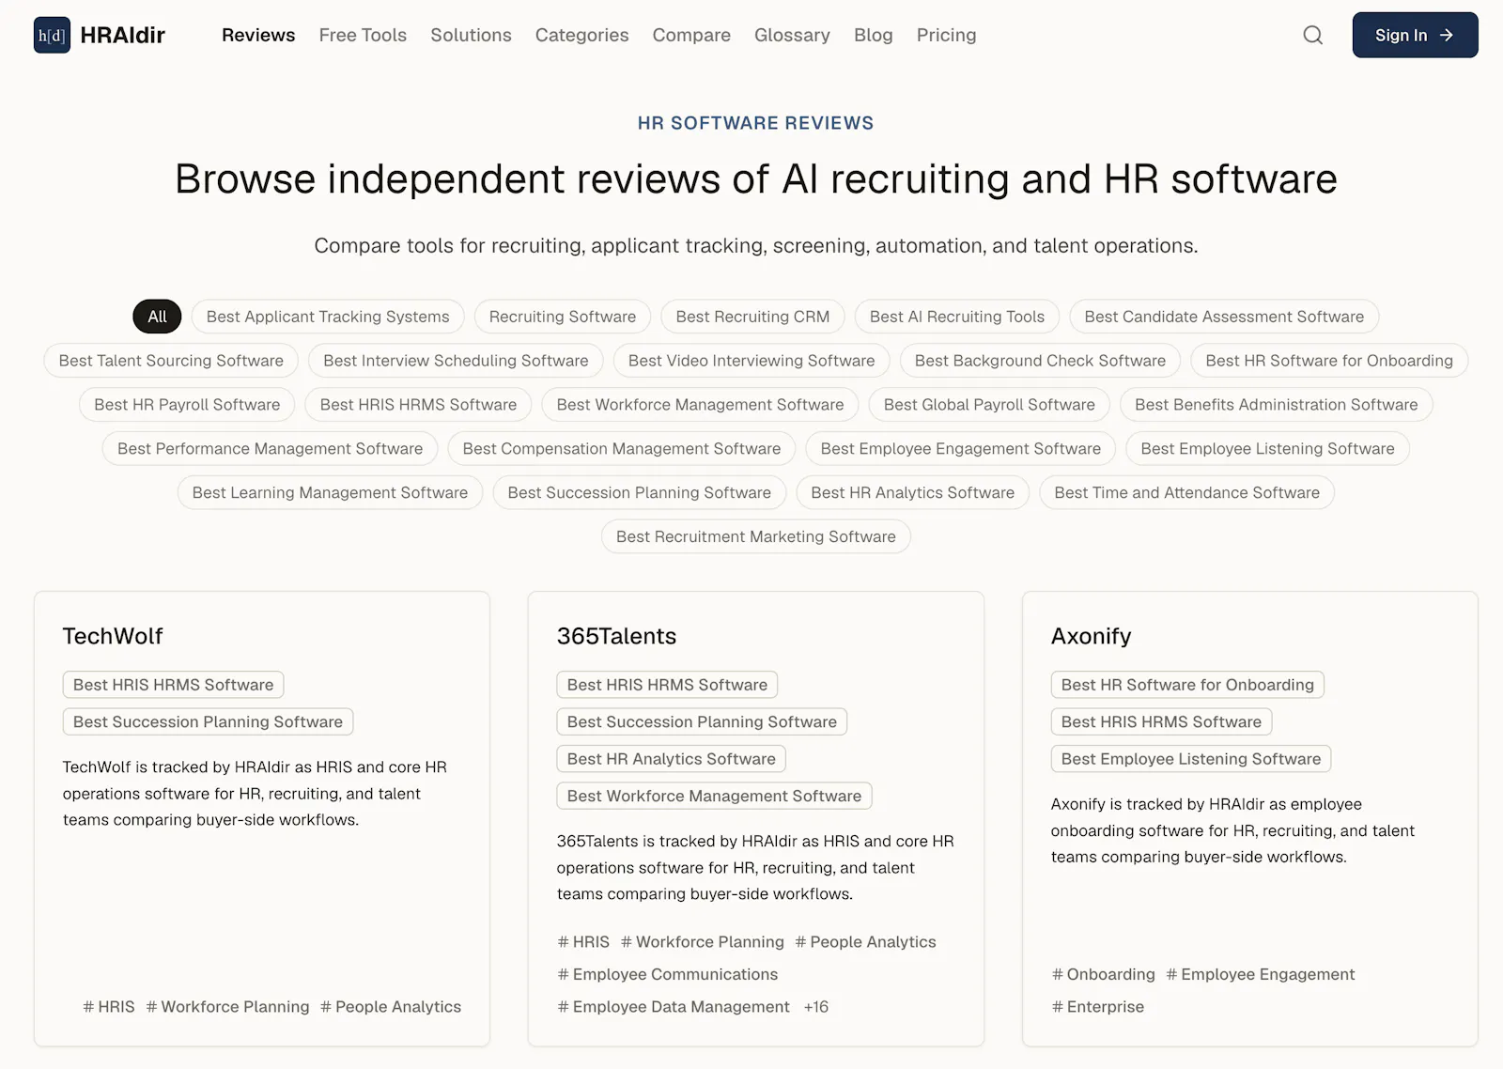Click 365Talents' #People Analytics hashtag
This screenshot has width=1503, height=1069.
(866, 942)
